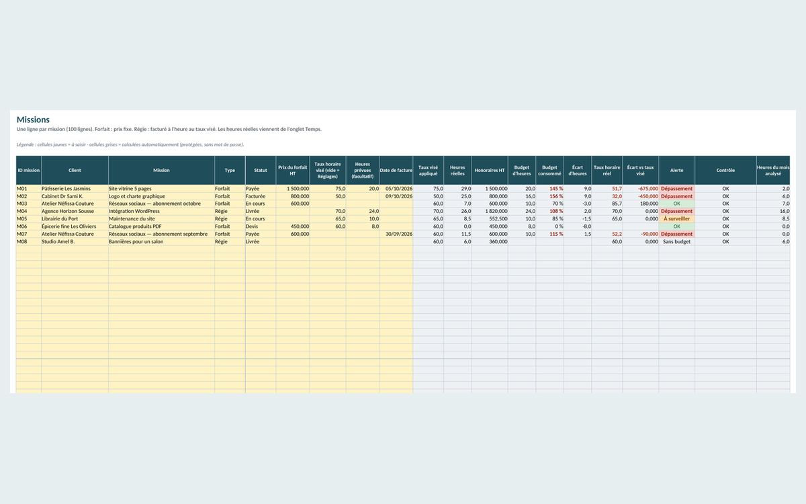Select the 'Facturée' status cell
806x504 pixels.
[261, 196]
